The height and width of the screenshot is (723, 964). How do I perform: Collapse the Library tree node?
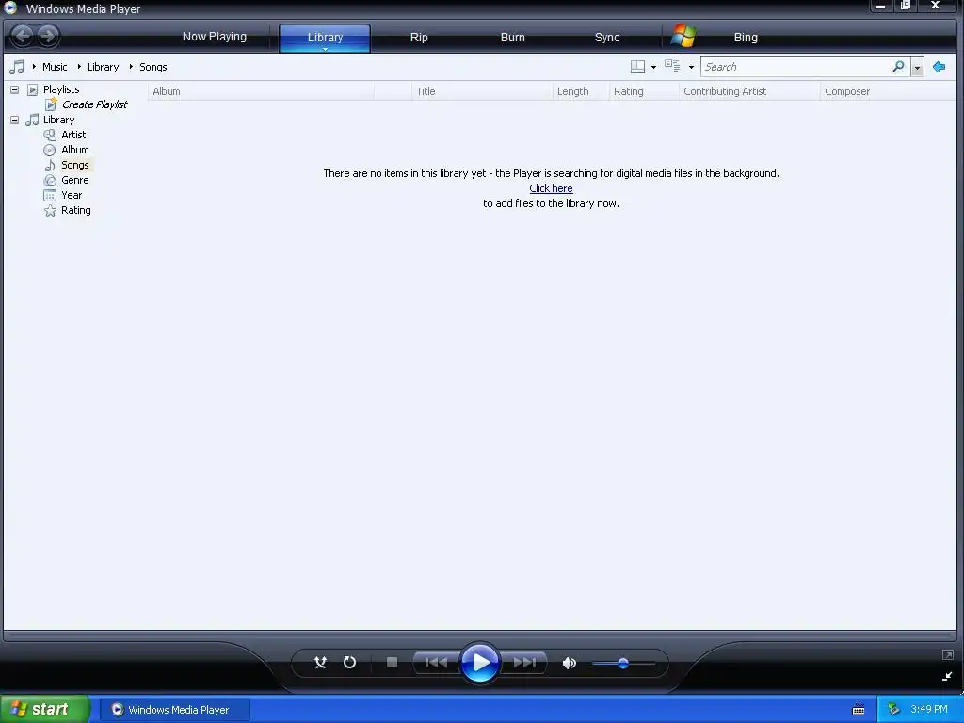click(15, 120)
